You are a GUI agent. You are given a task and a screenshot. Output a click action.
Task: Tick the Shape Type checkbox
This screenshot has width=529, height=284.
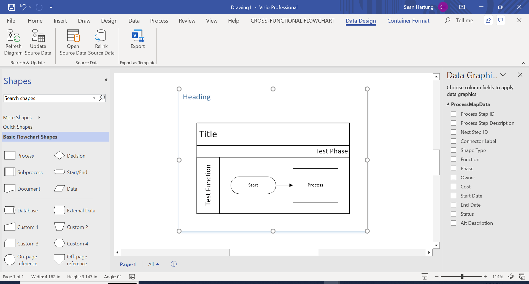[454, 150]
